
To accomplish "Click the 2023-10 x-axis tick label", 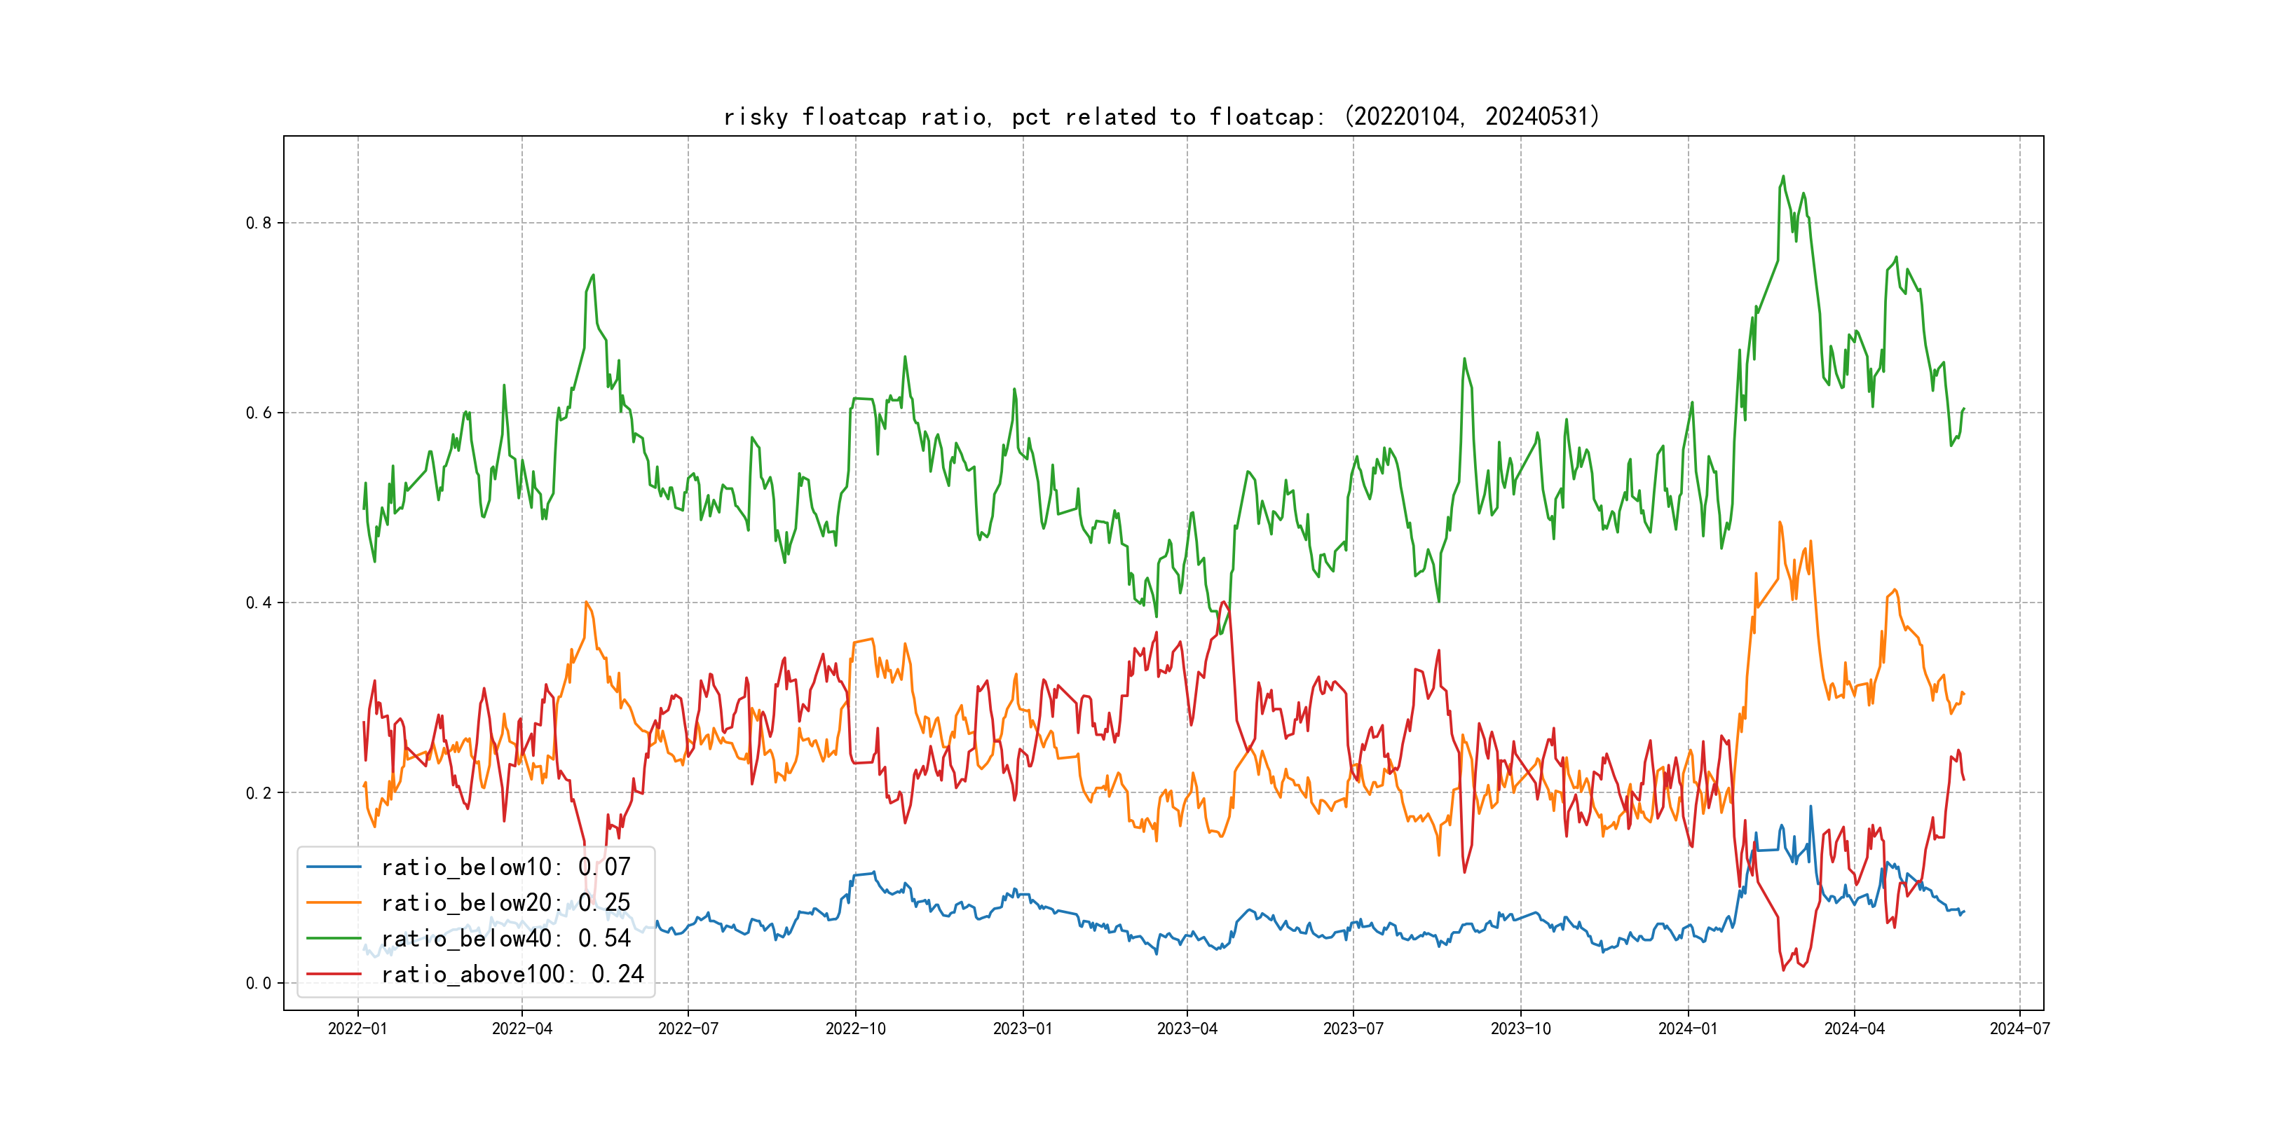I will tap(1520, 1029).
